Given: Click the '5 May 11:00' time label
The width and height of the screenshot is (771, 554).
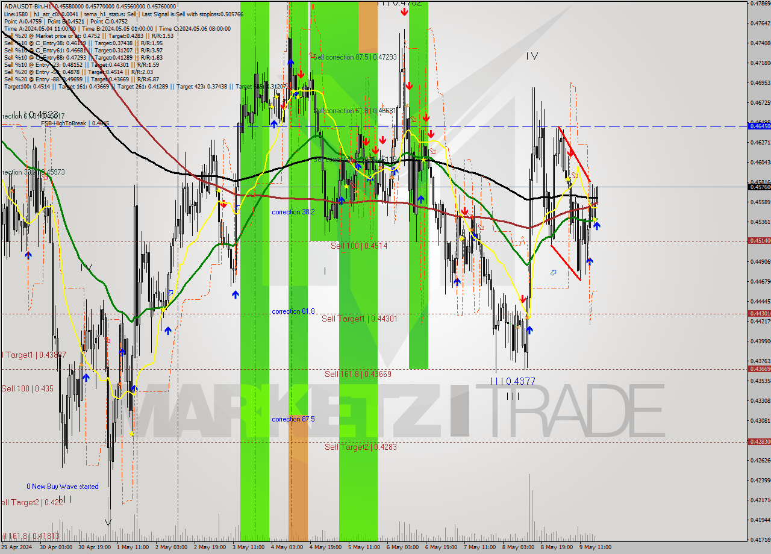Looking at the screenshot, I should point(364,547).
